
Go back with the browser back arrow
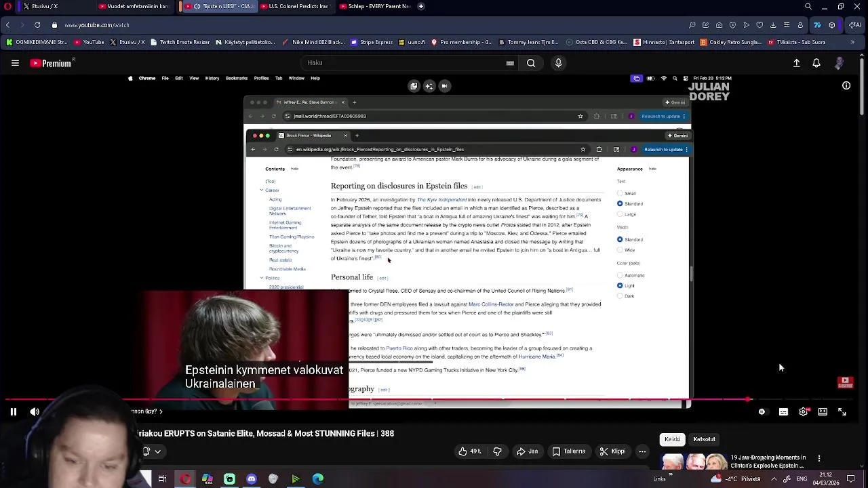coord(7,25)
